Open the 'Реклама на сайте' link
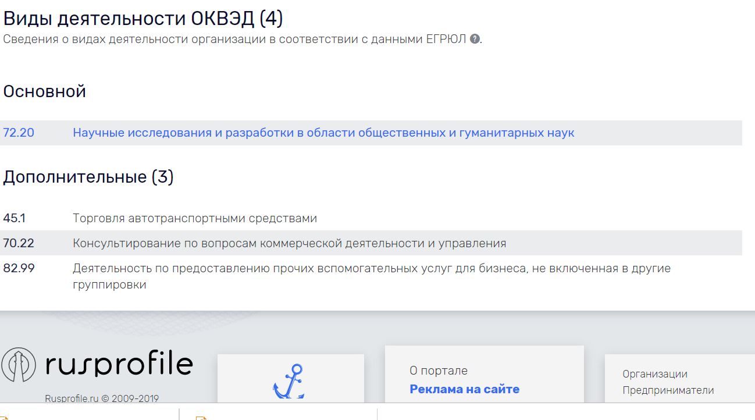Screen dimensions: 755x420 (464, 389)
